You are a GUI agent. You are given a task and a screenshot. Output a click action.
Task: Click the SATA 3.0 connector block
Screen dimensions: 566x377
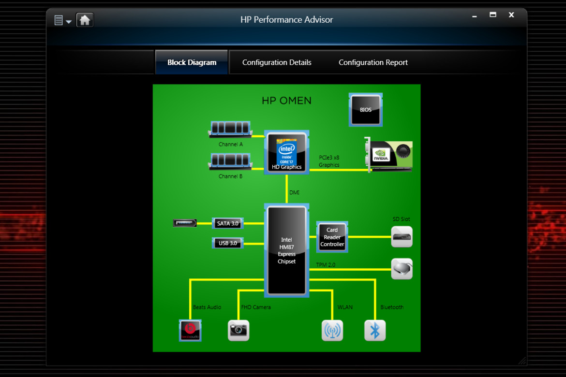pyautogui.click(x=228, y=223)
